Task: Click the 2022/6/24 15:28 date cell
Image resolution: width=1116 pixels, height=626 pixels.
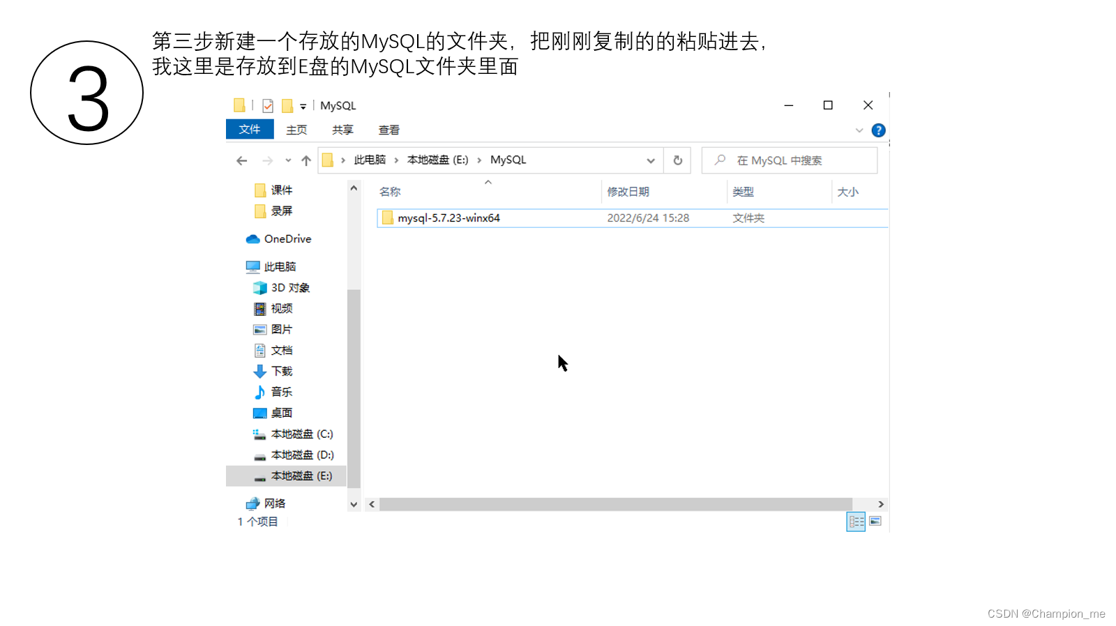Action: point(648,218)
